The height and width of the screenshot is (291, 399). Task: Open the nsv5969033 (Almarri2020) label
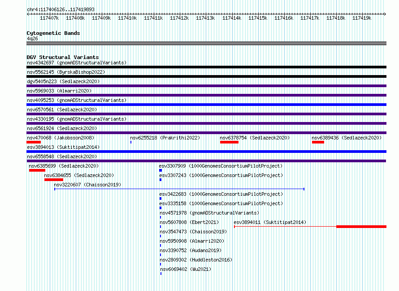point(59,91)
